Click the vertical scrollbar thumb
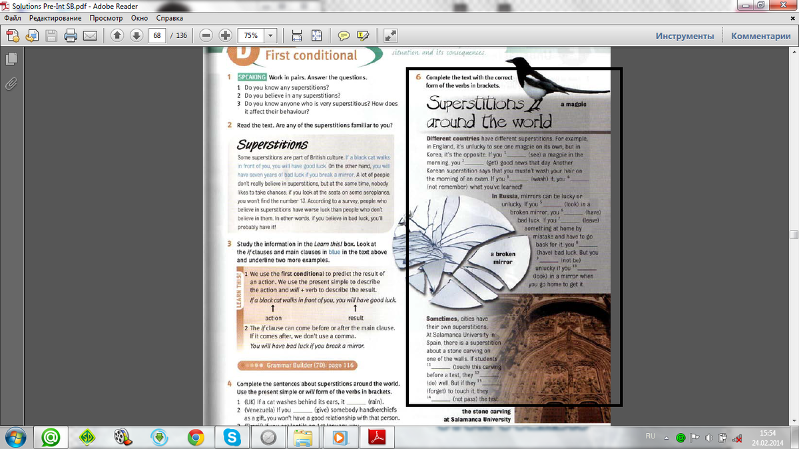 tap(794, 235)
